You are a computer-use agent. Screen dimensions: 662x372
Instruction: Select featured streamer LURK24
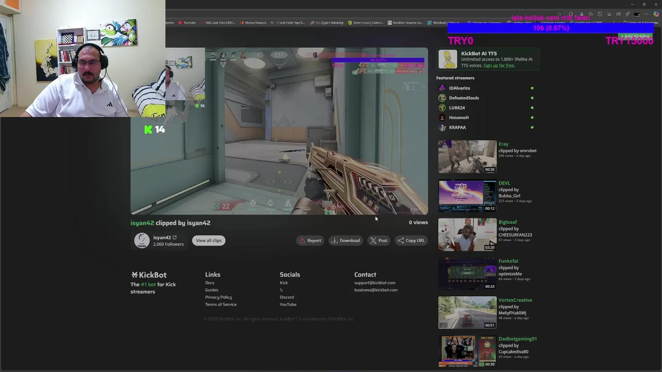point(457,108)
